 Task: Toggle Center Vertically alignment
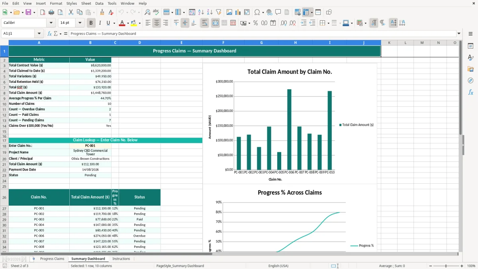(x=185, y=23)
